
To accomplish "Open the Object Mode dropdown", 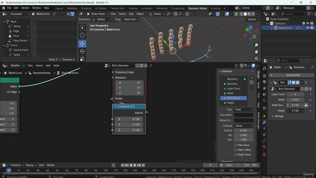I will (x=97, y=14).
